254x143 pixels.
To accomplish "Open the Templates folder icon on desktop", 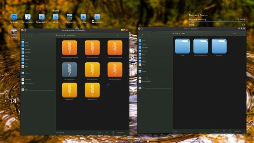I will click(97, 19).
